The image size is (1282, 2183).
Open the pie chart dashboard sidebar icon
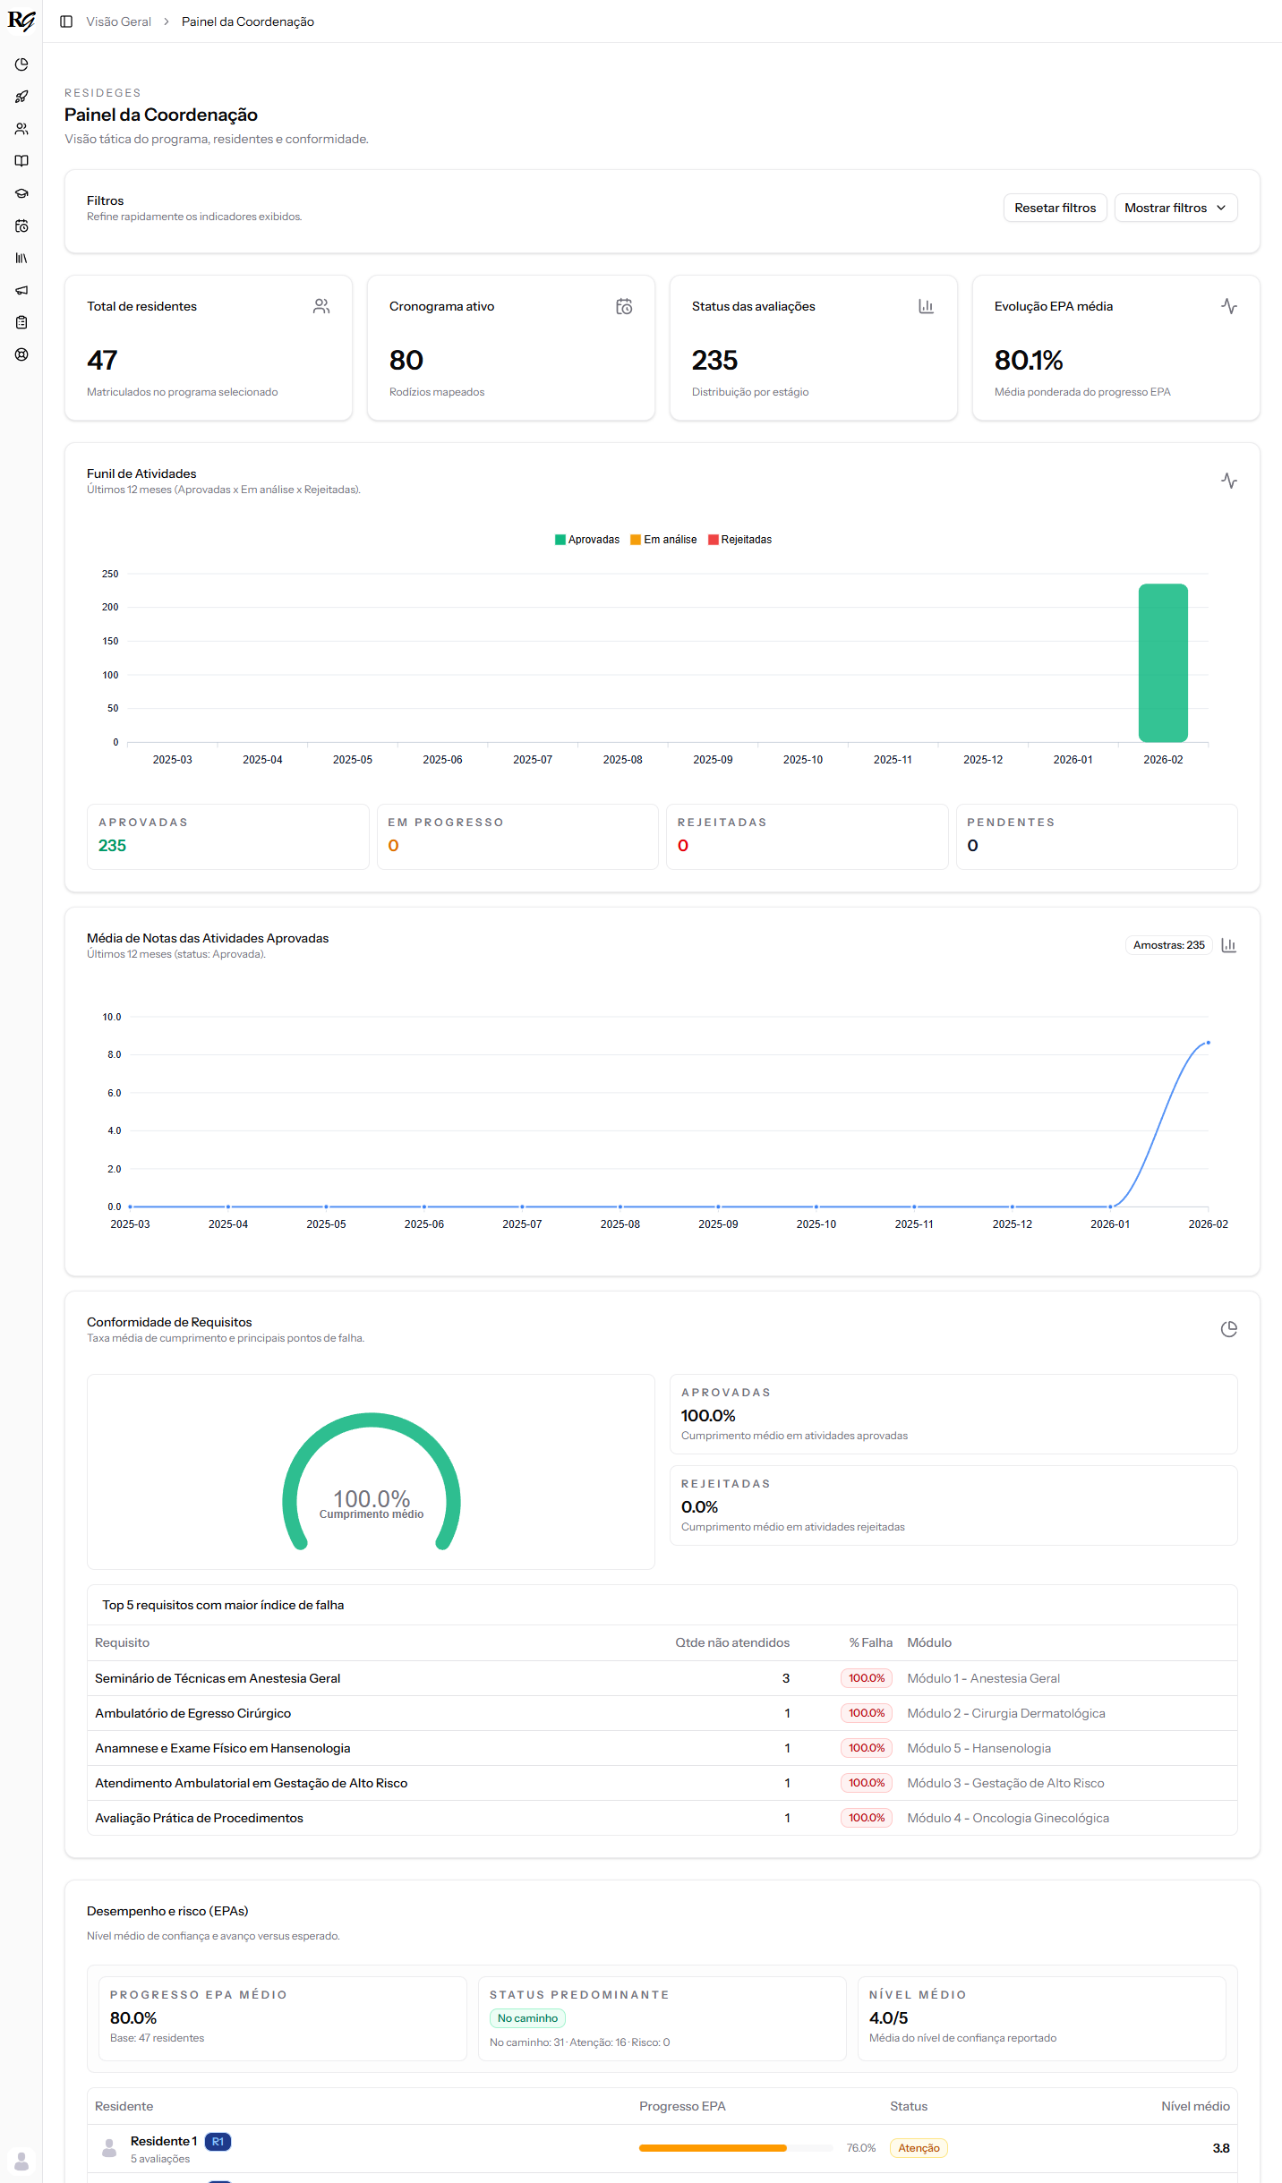[21, 64]
